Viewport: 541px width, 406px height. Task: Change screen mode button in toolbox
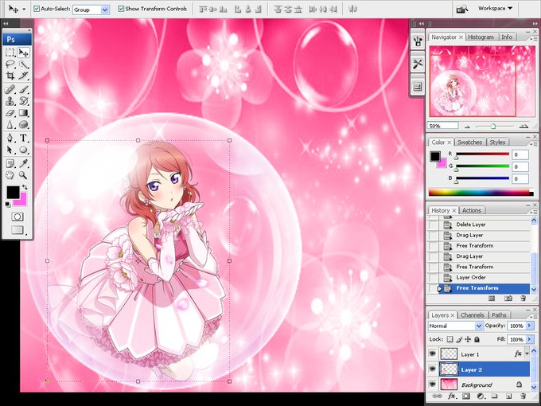pos(18,230)
